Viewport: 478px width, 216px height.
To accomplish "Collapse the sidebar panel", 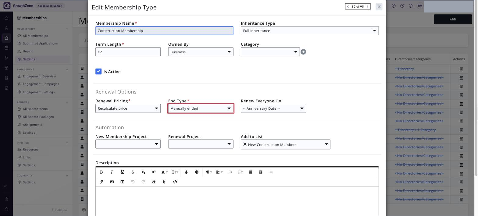I will tap(59, 210).
